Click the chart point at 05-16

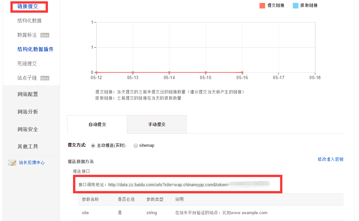point(242,73)
